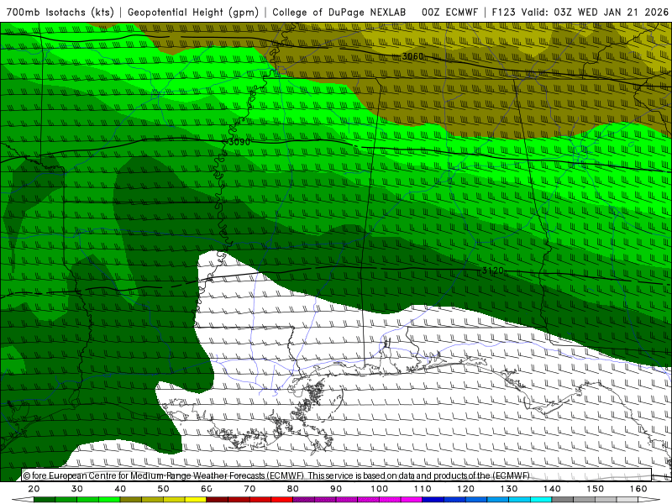Click the dark navy blue swatch in the color bar
672x504 pixels.
[433, 500]
